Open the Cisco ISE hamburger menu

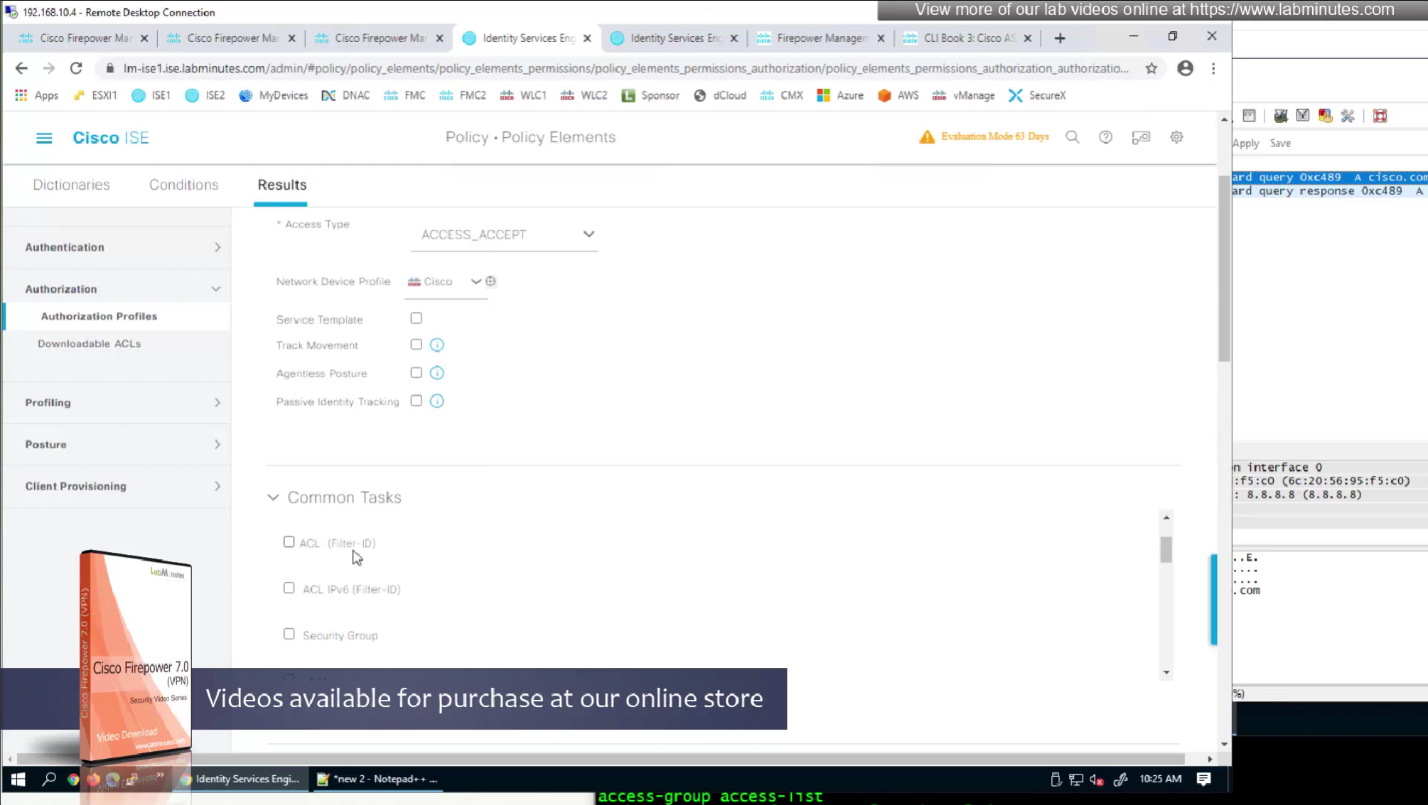pyautogui.click(x=44, y=138)
